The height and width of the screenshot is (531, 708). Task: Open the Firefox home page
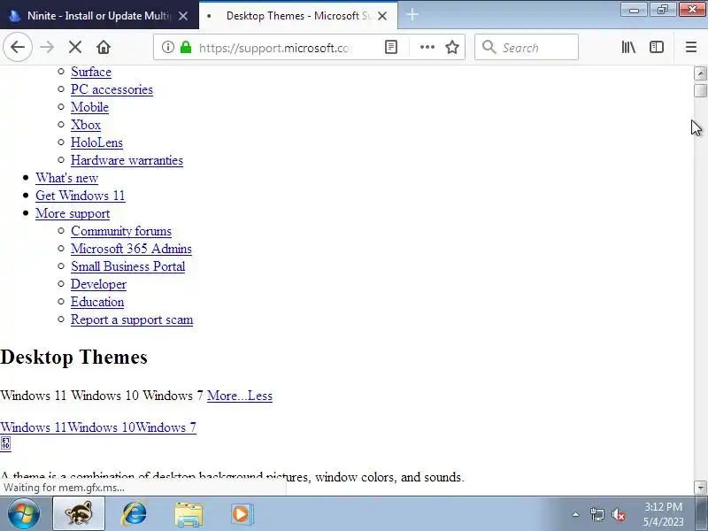click(104, 47)
